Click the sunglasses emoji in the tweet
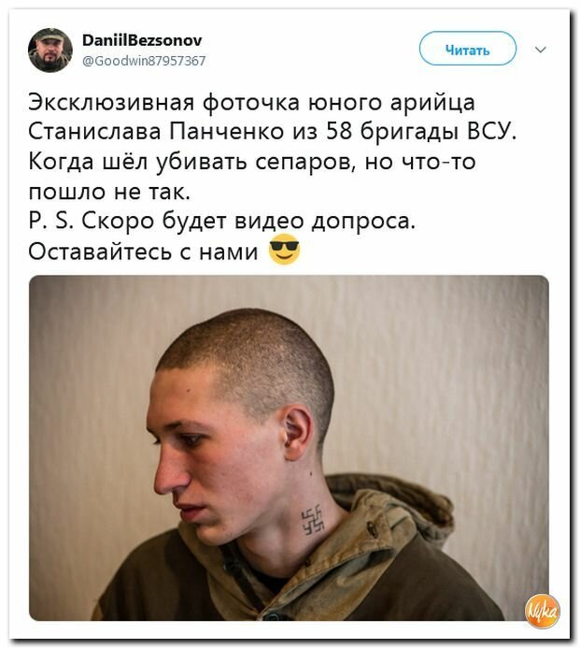The image size is (580, 649). point(284,250)
